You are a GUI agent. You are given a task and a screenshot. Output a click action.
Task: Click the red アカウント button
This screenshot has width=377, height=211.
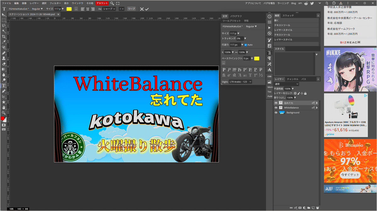(102, 3)
